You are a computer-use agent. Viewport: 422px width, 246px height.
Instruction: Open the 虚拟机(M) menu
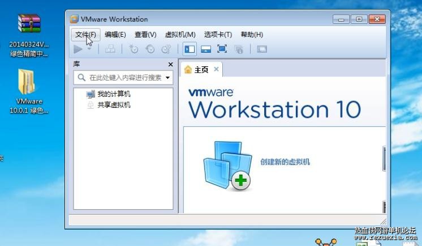pos(180,35)
